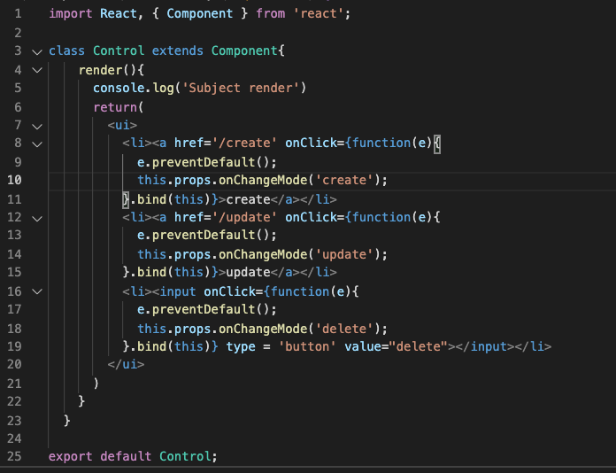Click the value="delete" attribute on line 19
The height and width of the screenshot is (473, 616).
[x=396, y=347]
